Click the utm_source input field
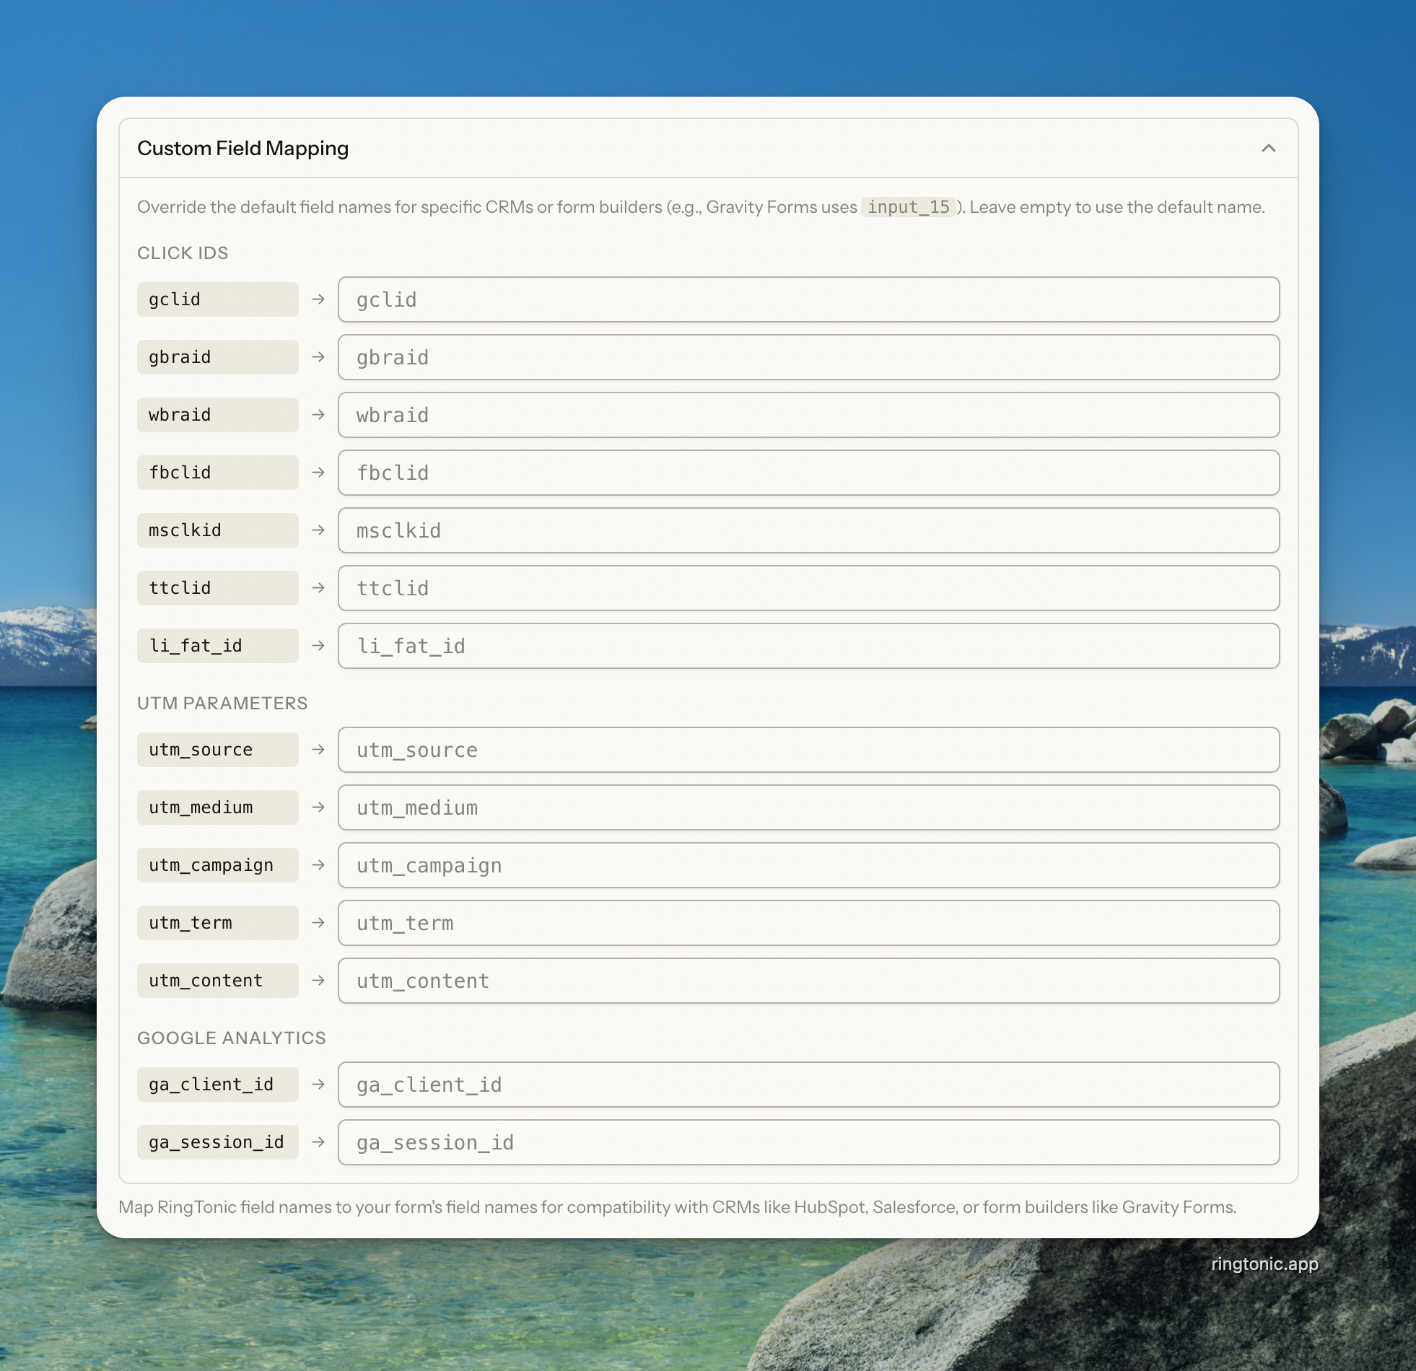 808,750
